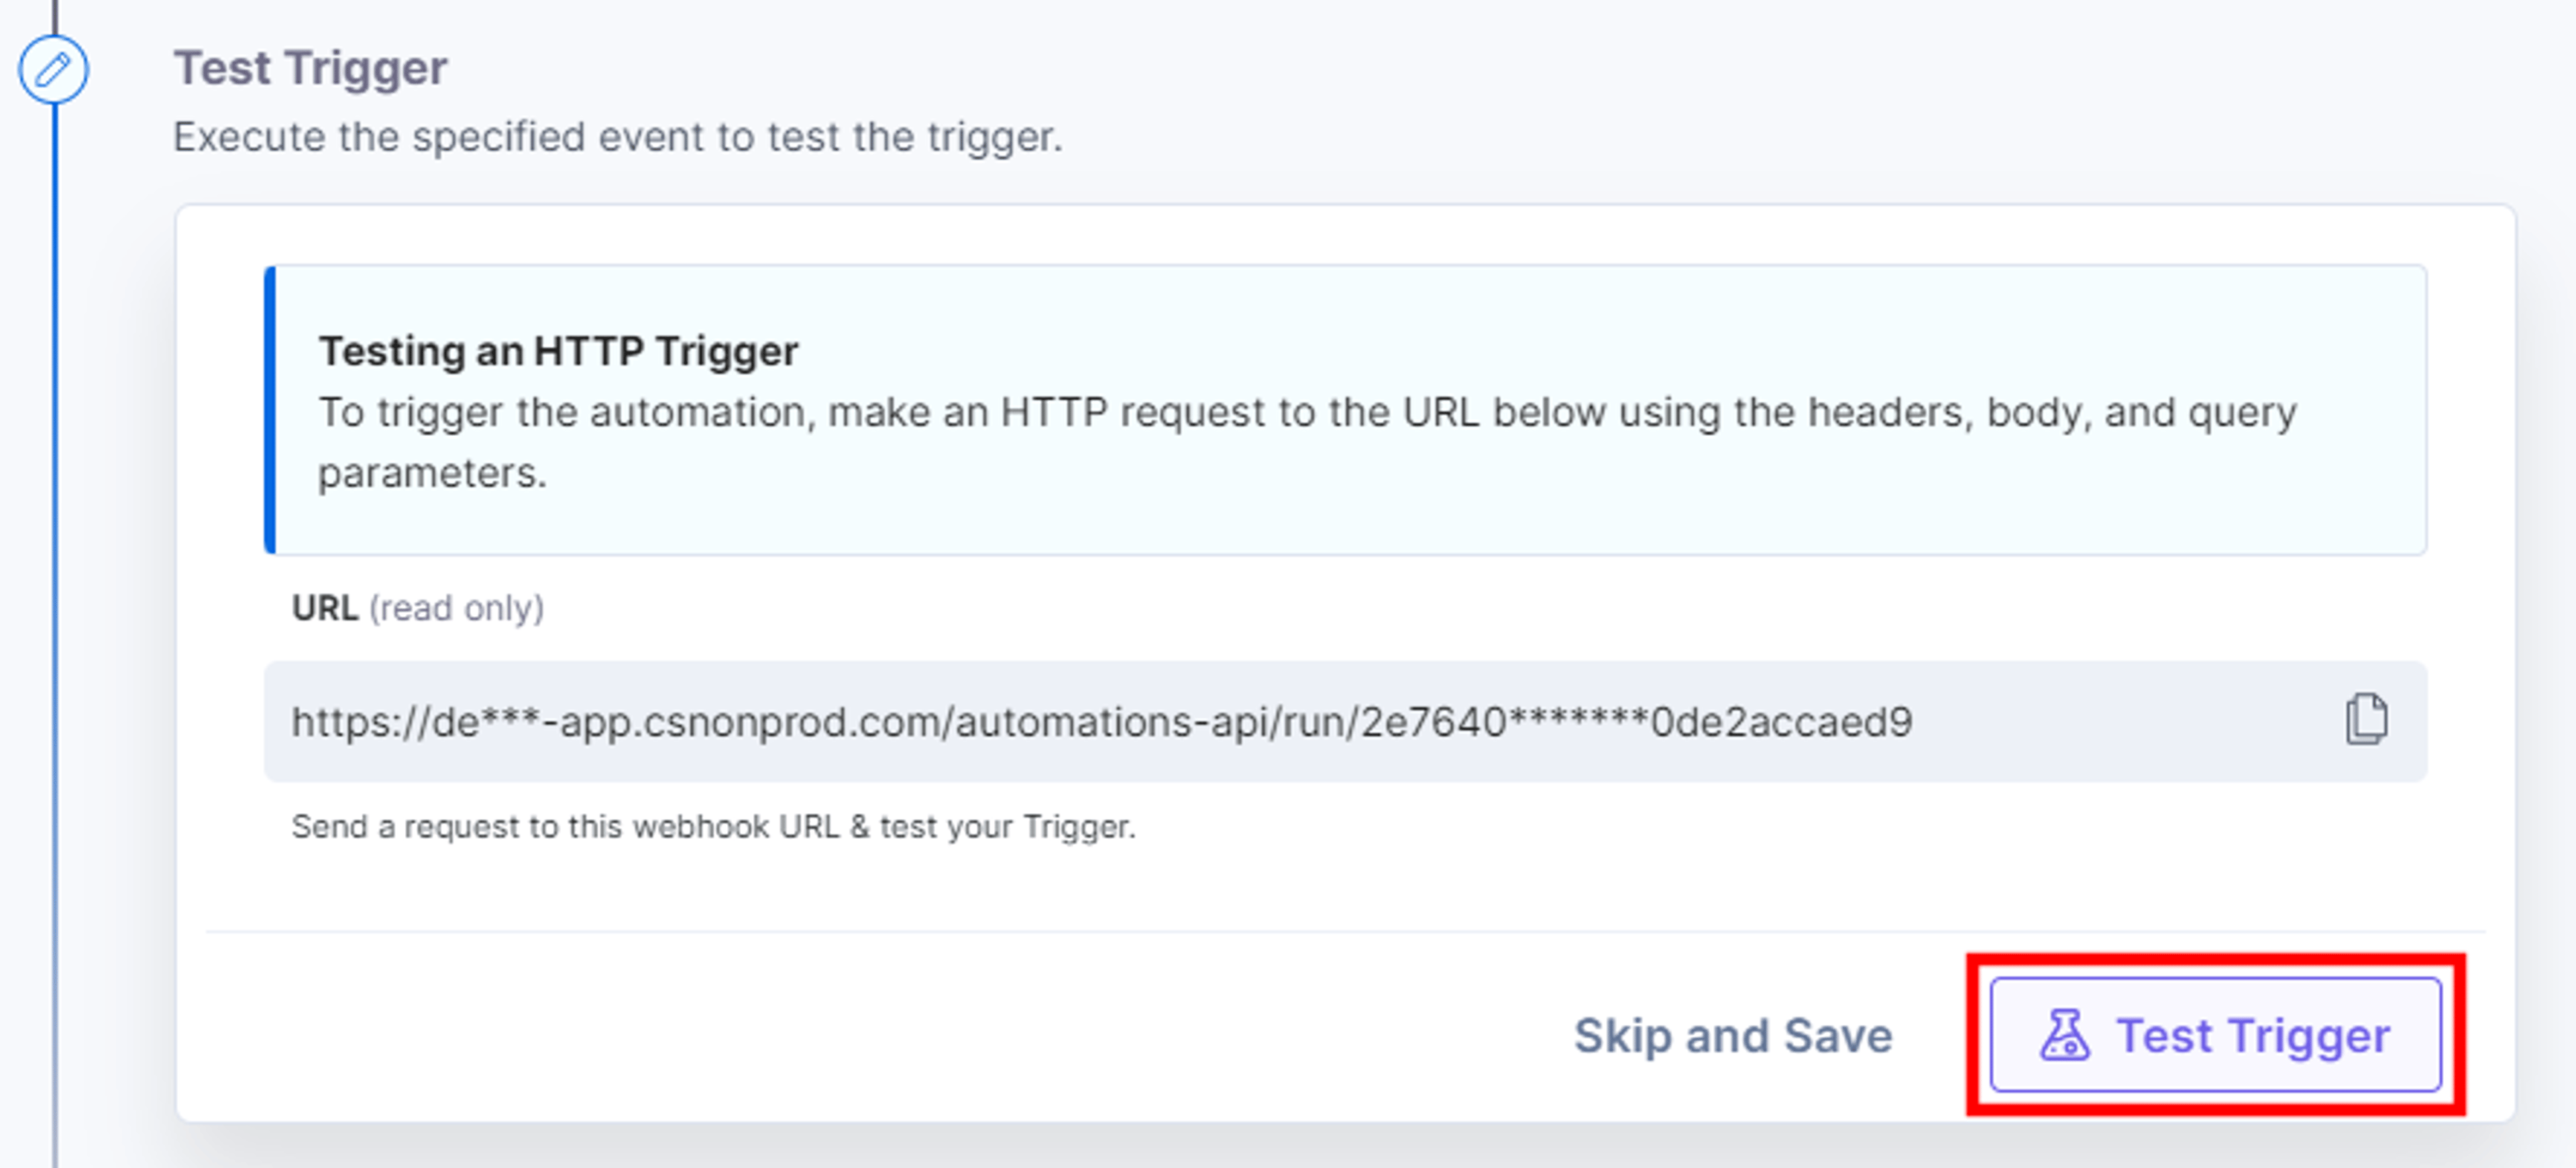2576x1168 pixels.
Task: Focus the read-only URL field
Action: [1345, 721]
